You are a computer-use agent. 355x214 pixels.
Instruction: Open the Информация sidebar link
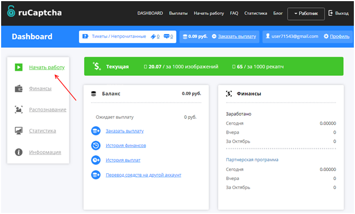pos(45,152)
